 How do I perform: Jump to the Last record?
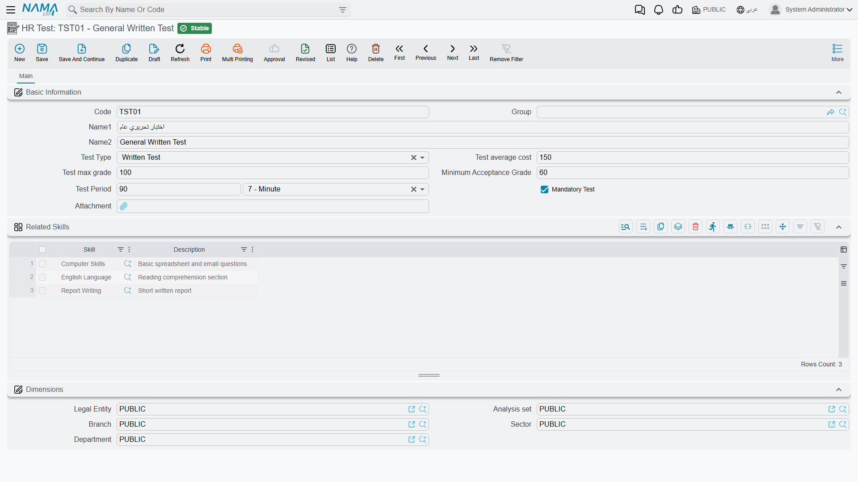coord(474,52)
